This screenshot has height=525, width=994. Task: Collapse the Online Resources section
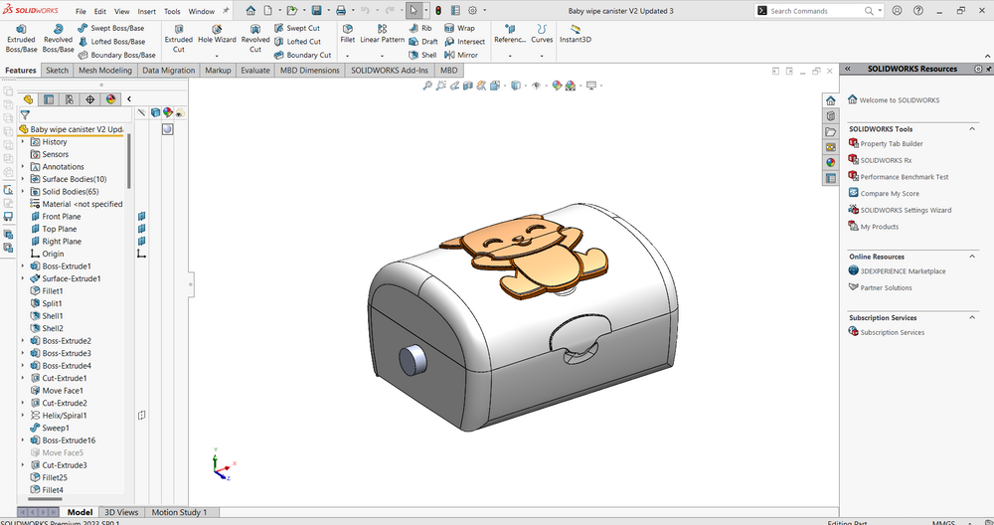pyautogui.click(x=972, y=257)
